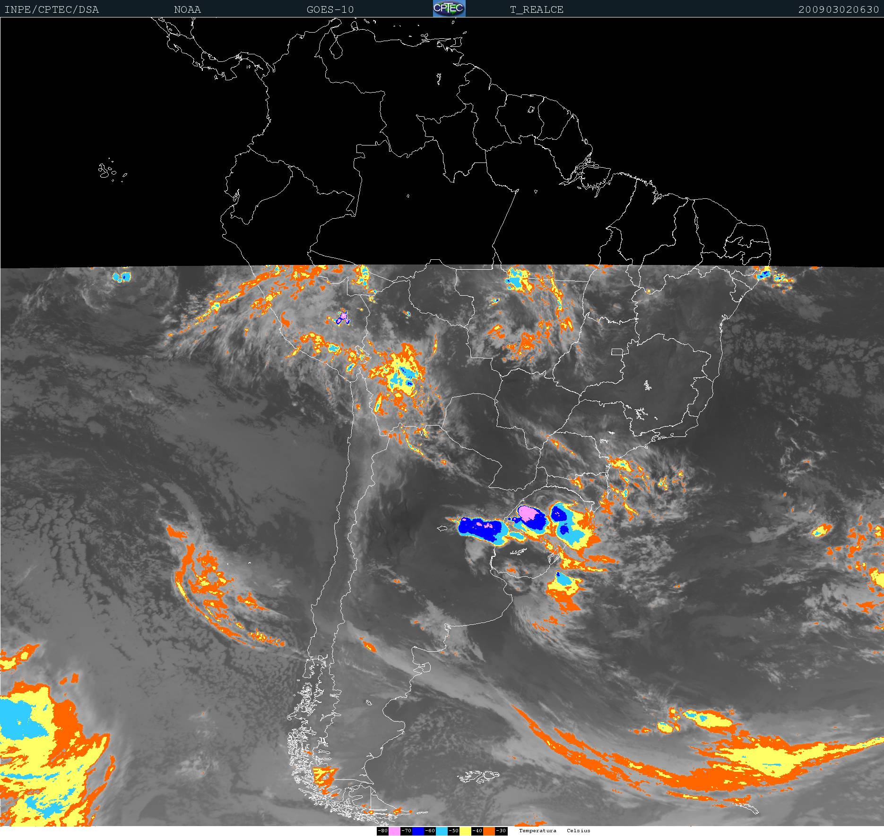Select the dark blue legend swatch
This screenshot has width=884, height=836.
418,831
